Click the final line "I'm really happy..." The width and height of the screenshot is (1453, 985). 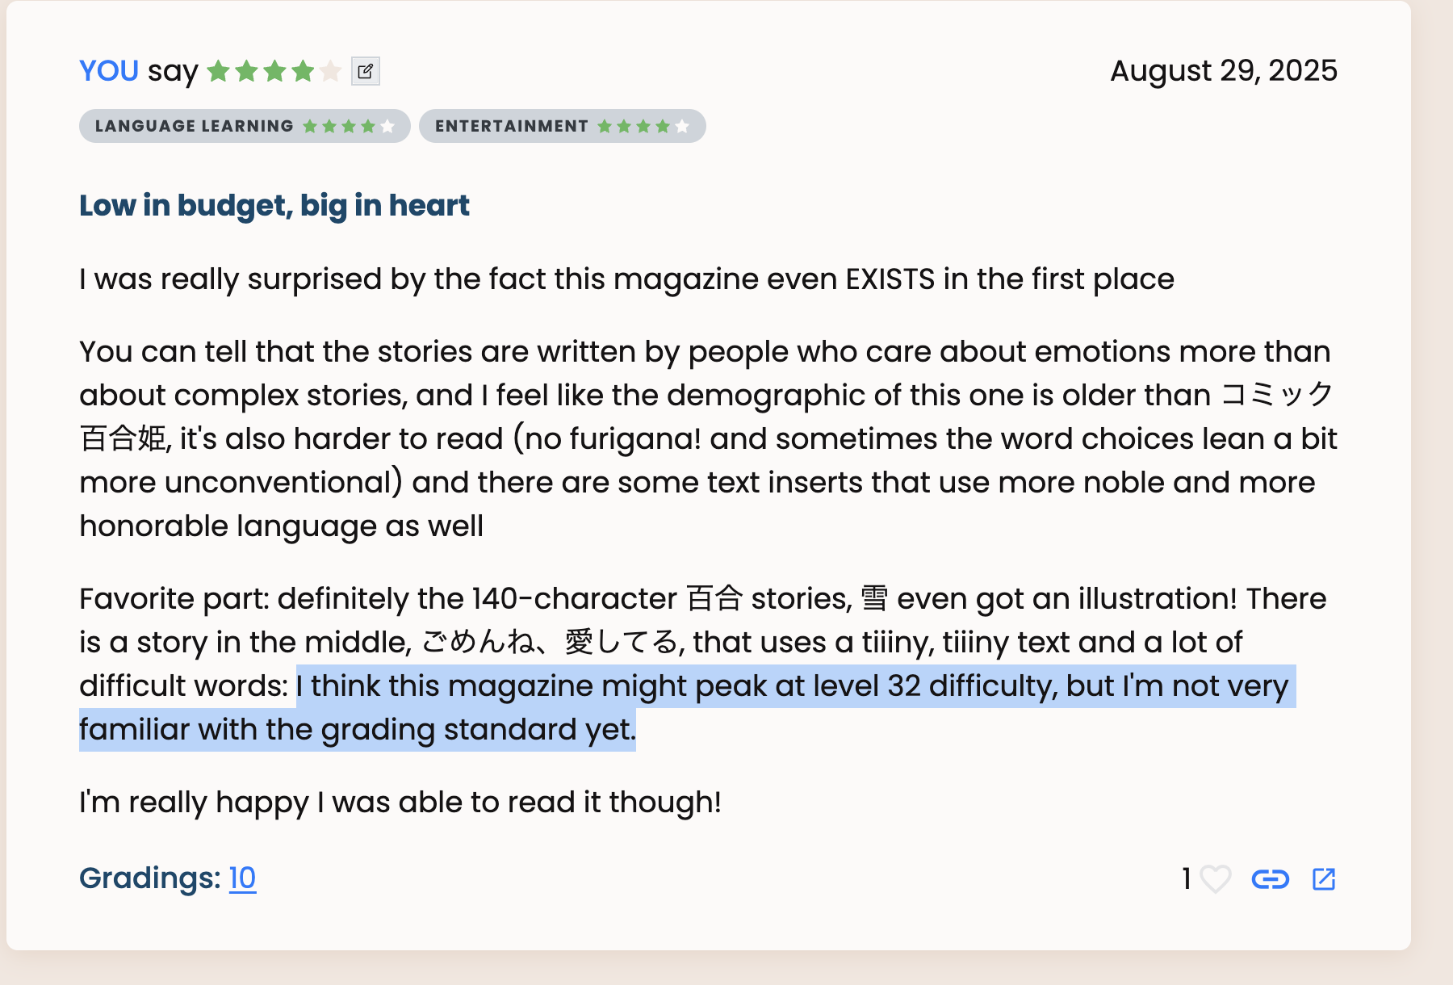[400, 803]
